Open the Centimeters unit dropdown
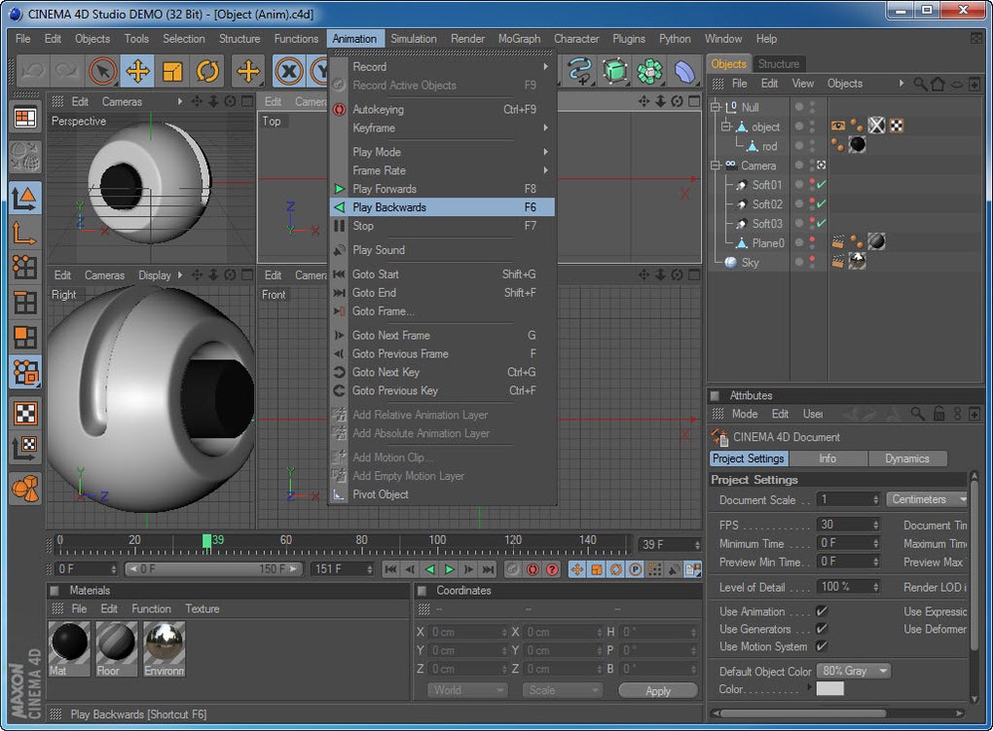This screenshot has height=731, width=993. pos(926,499)
